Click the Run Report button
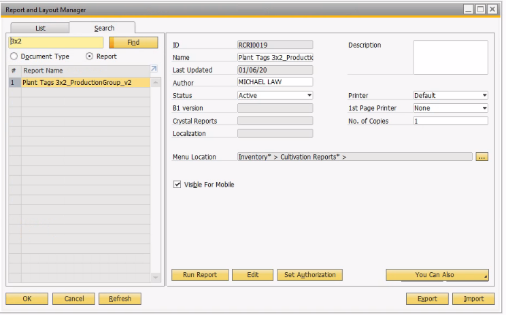 coord(200,275)
